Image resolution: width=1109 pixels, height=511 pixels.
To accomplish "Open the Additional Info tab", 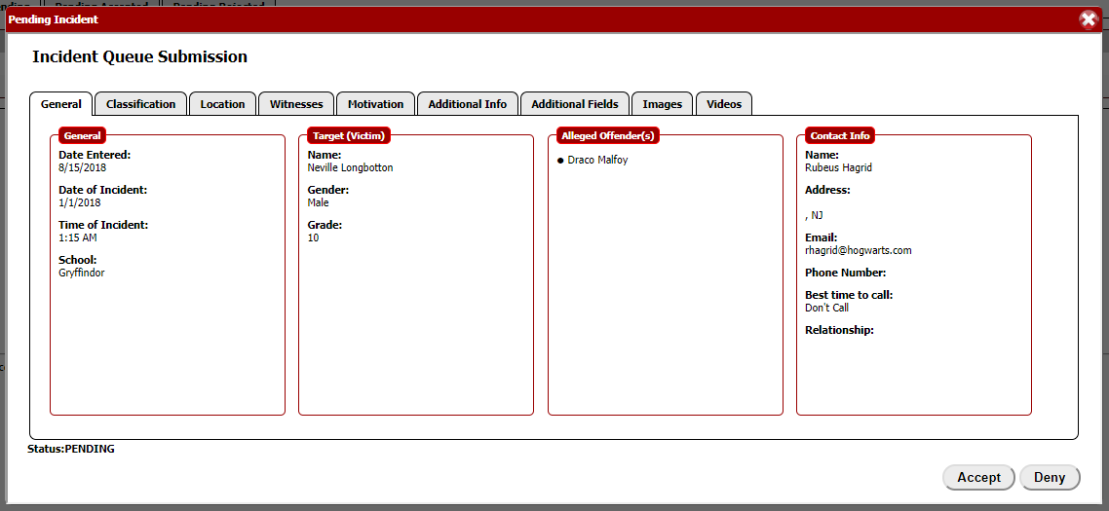I will 468,104.
